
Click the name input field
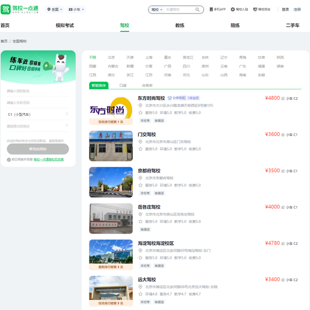pos(38,90)
